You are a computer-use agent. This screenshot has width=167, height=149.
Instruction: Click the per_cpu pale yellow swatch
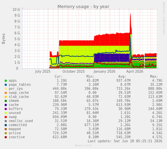point(6,89)
